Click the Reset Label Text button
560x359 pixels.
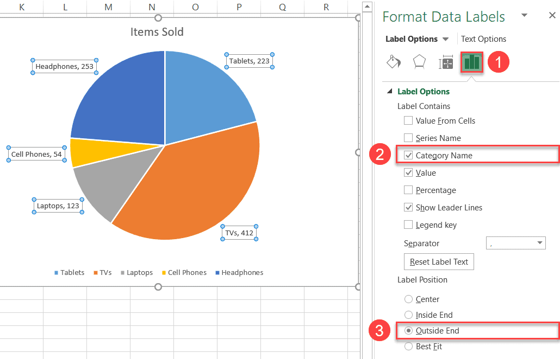click(438, 261)
